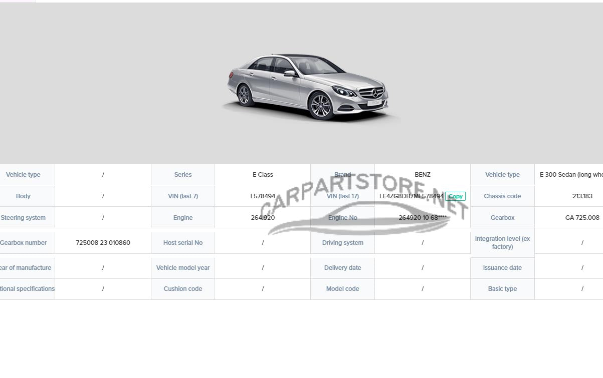Select the full VIN LE4ZG8DB7ML578494 text

coord(411,196)
